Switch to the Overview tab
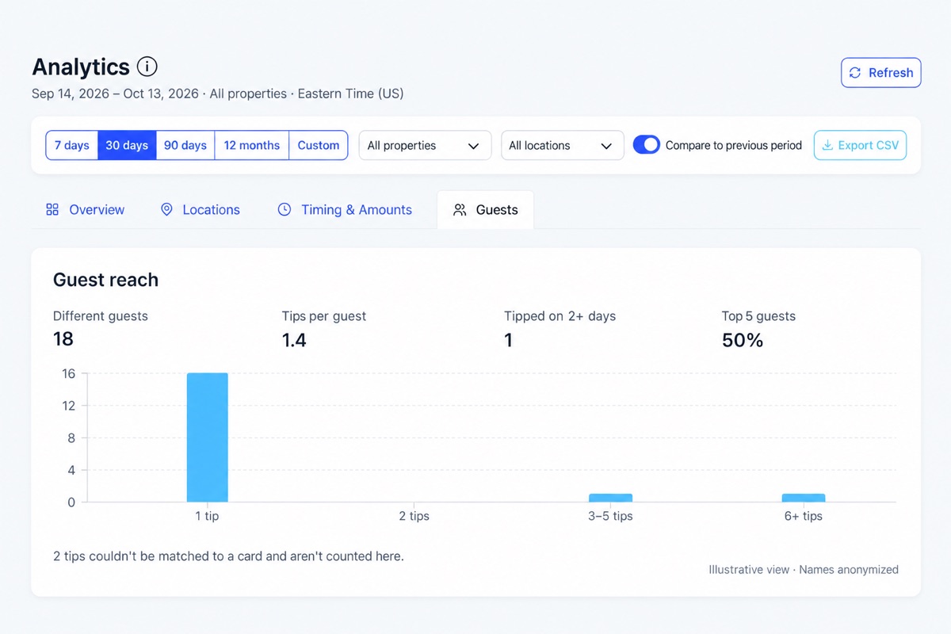The height and width of the screenshot is (634, 951). click(86, 210)
